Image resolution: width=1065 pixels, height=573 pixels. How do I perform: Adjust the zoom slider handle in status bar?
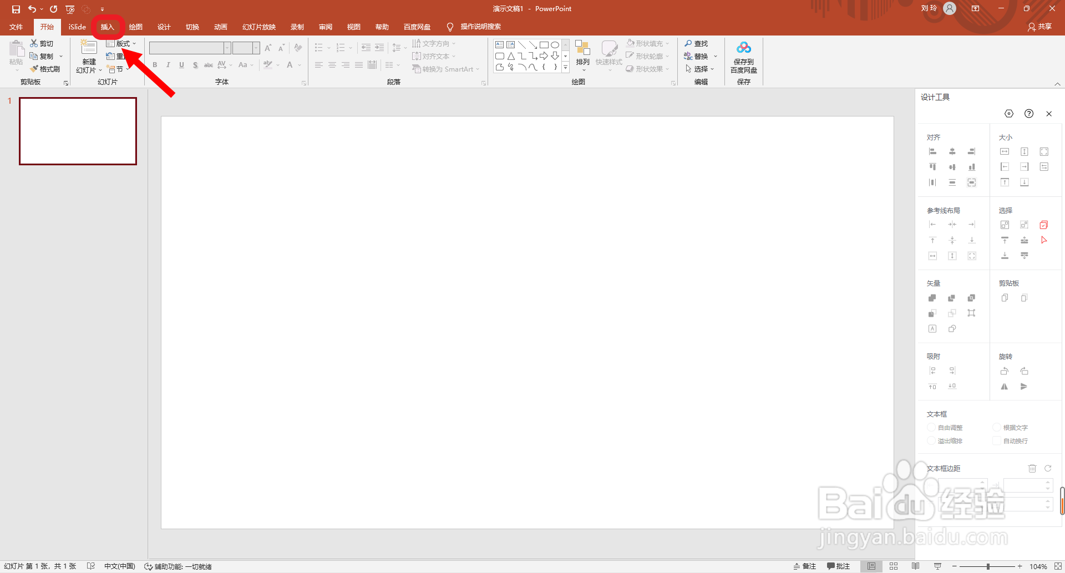point(988,566)
